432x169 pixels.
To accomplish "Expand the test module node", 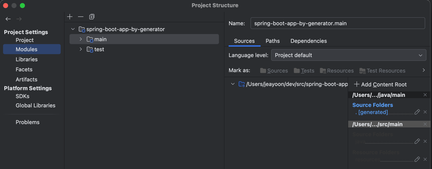I will (x=80, y=49).
